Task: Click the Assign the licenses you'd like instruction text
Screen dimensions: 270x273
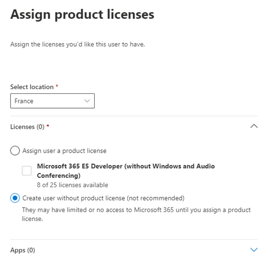Action: pyautogui.click(x=78, y=45)
